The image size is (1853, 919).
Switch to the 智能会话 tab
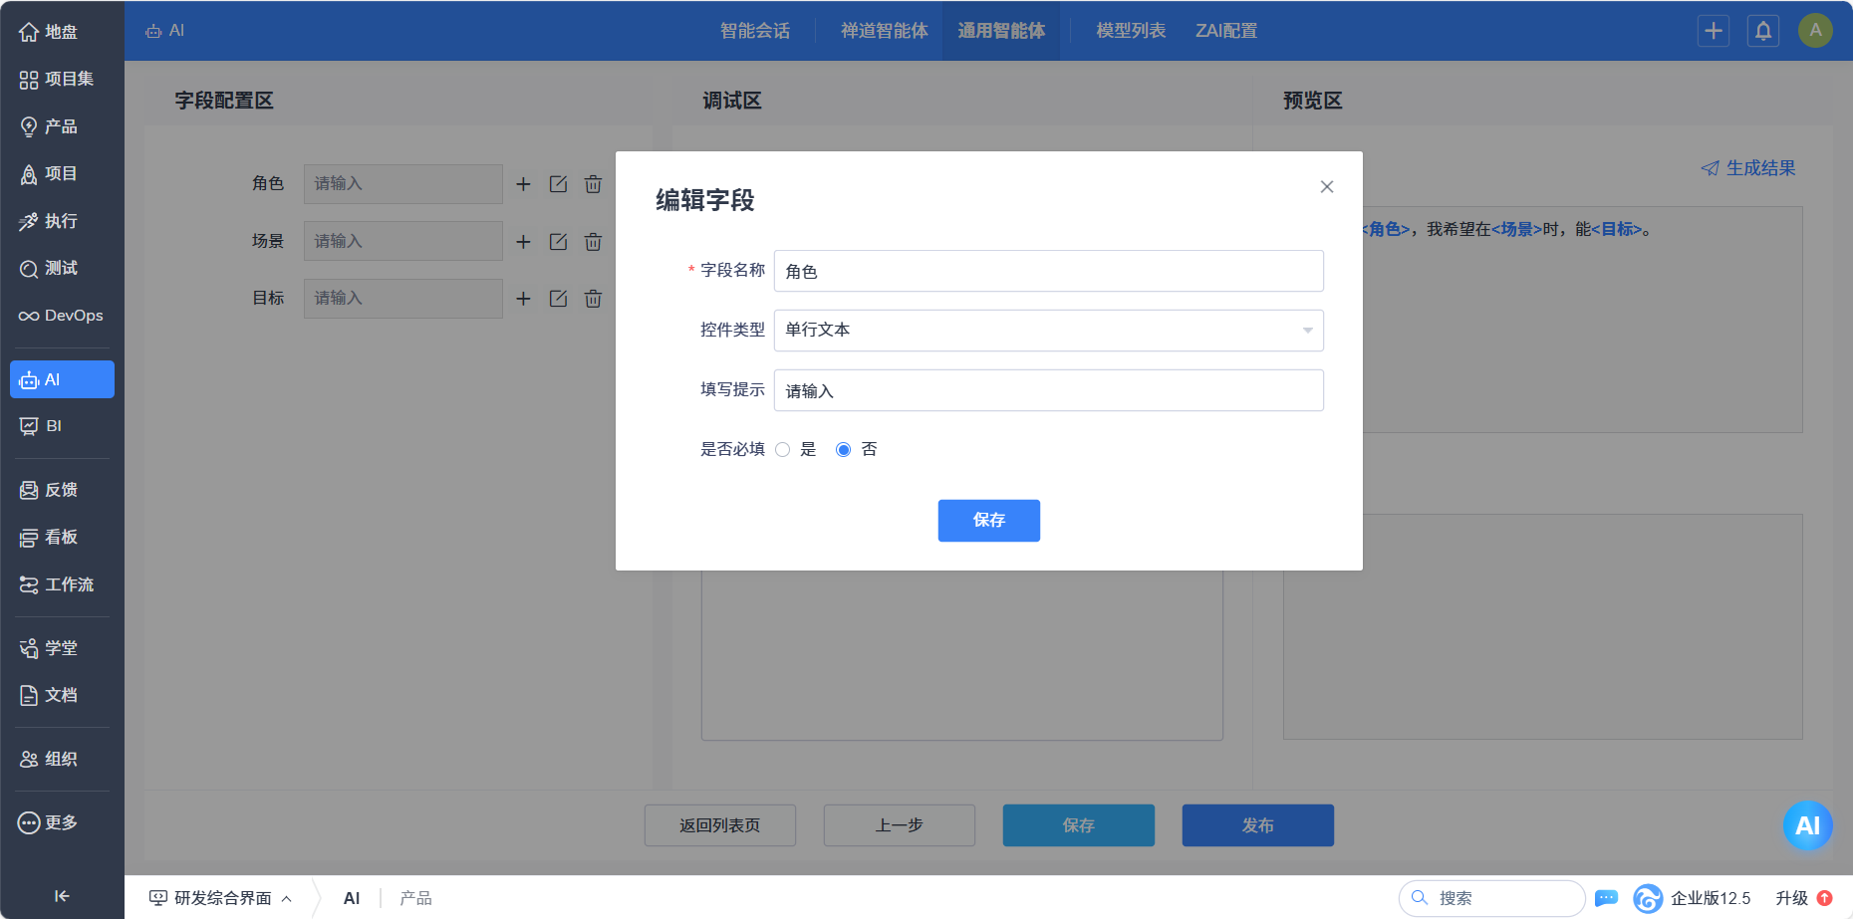(754, 31)
